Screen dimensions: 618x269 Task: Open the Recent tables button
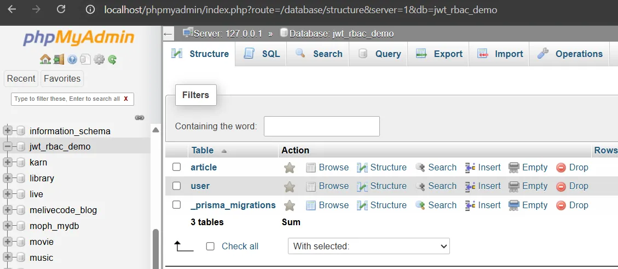pos(21,79)
